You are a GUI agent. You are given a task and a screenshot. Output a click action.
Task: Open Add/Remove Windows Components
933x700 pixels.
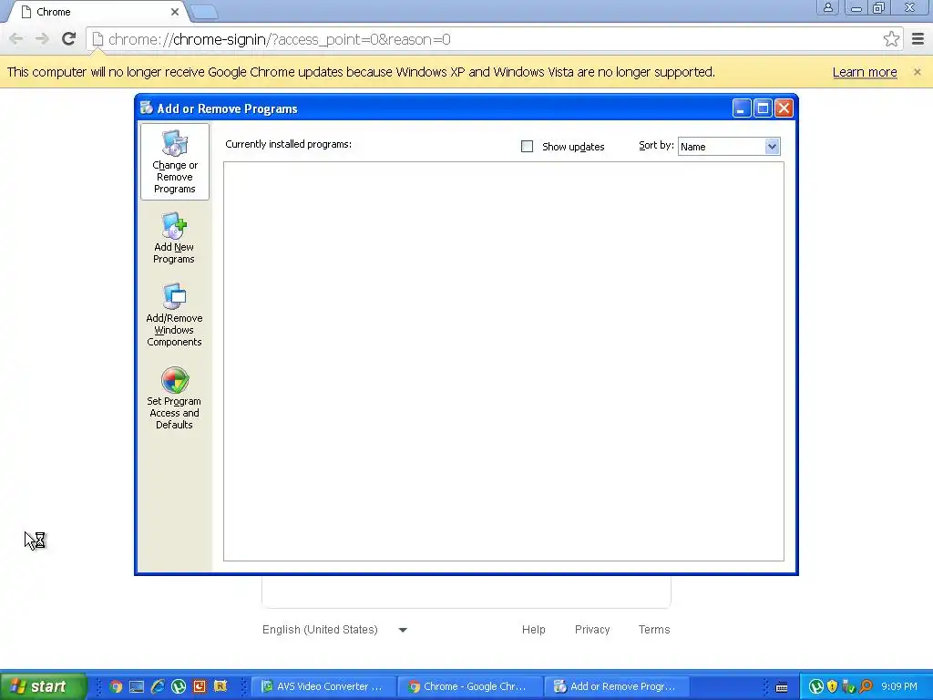click(174, 315)
